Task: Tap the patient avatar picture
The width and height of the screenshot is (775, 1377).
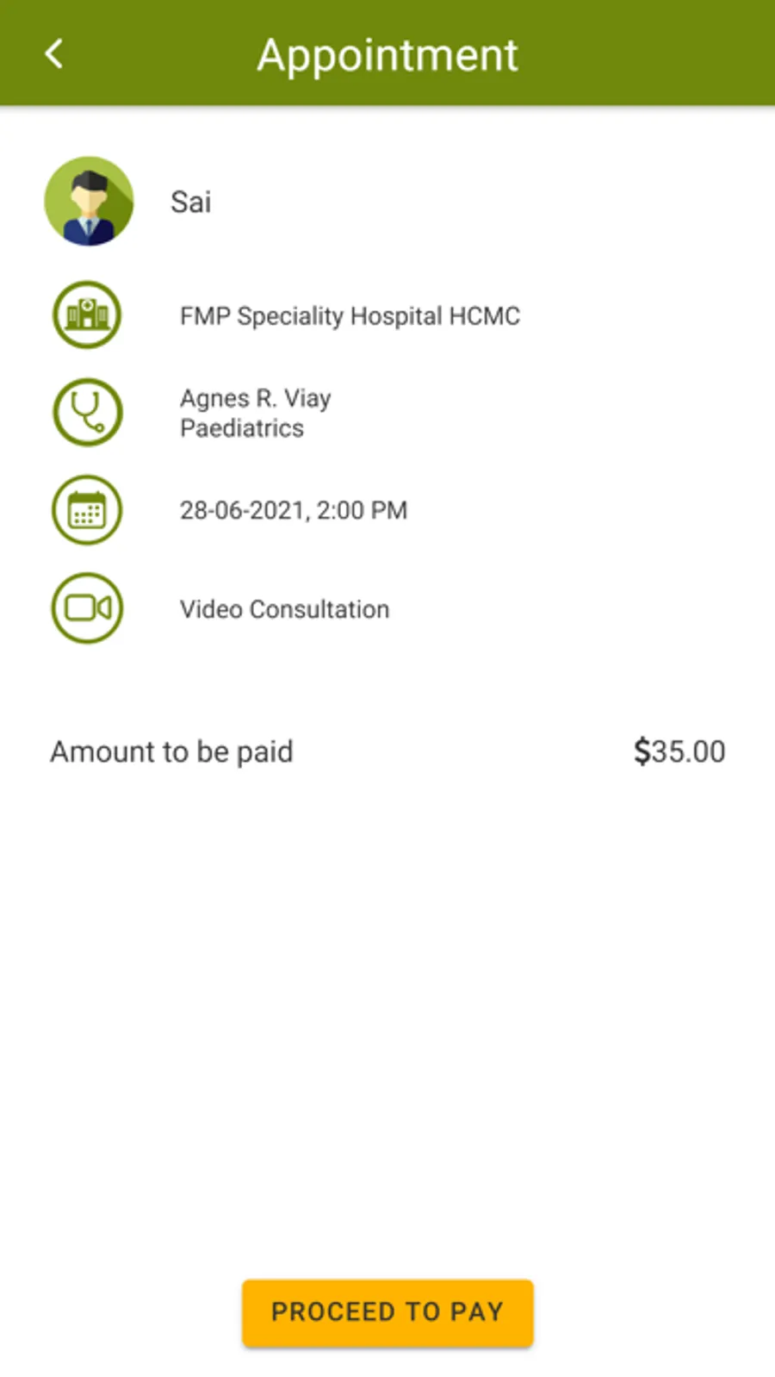Action: pyautogui.click(x=89, y=202)
